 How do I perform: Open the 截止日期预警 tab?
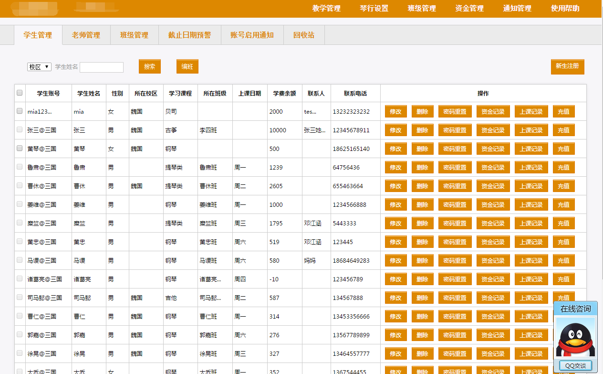[x=189, y=35]
